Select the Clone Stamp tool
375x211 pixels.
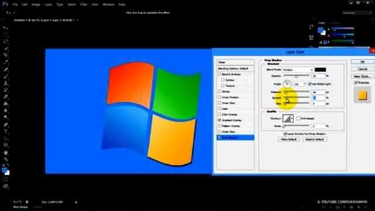click(5, 83)
